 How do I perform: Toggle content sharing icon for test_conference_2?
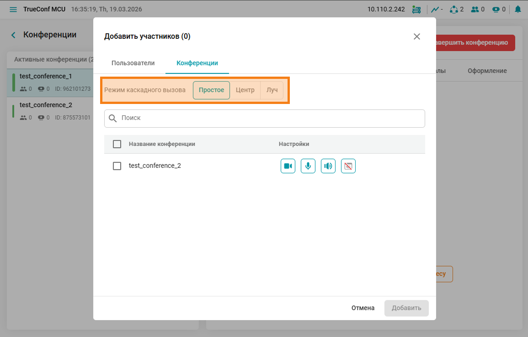[348, 166]
